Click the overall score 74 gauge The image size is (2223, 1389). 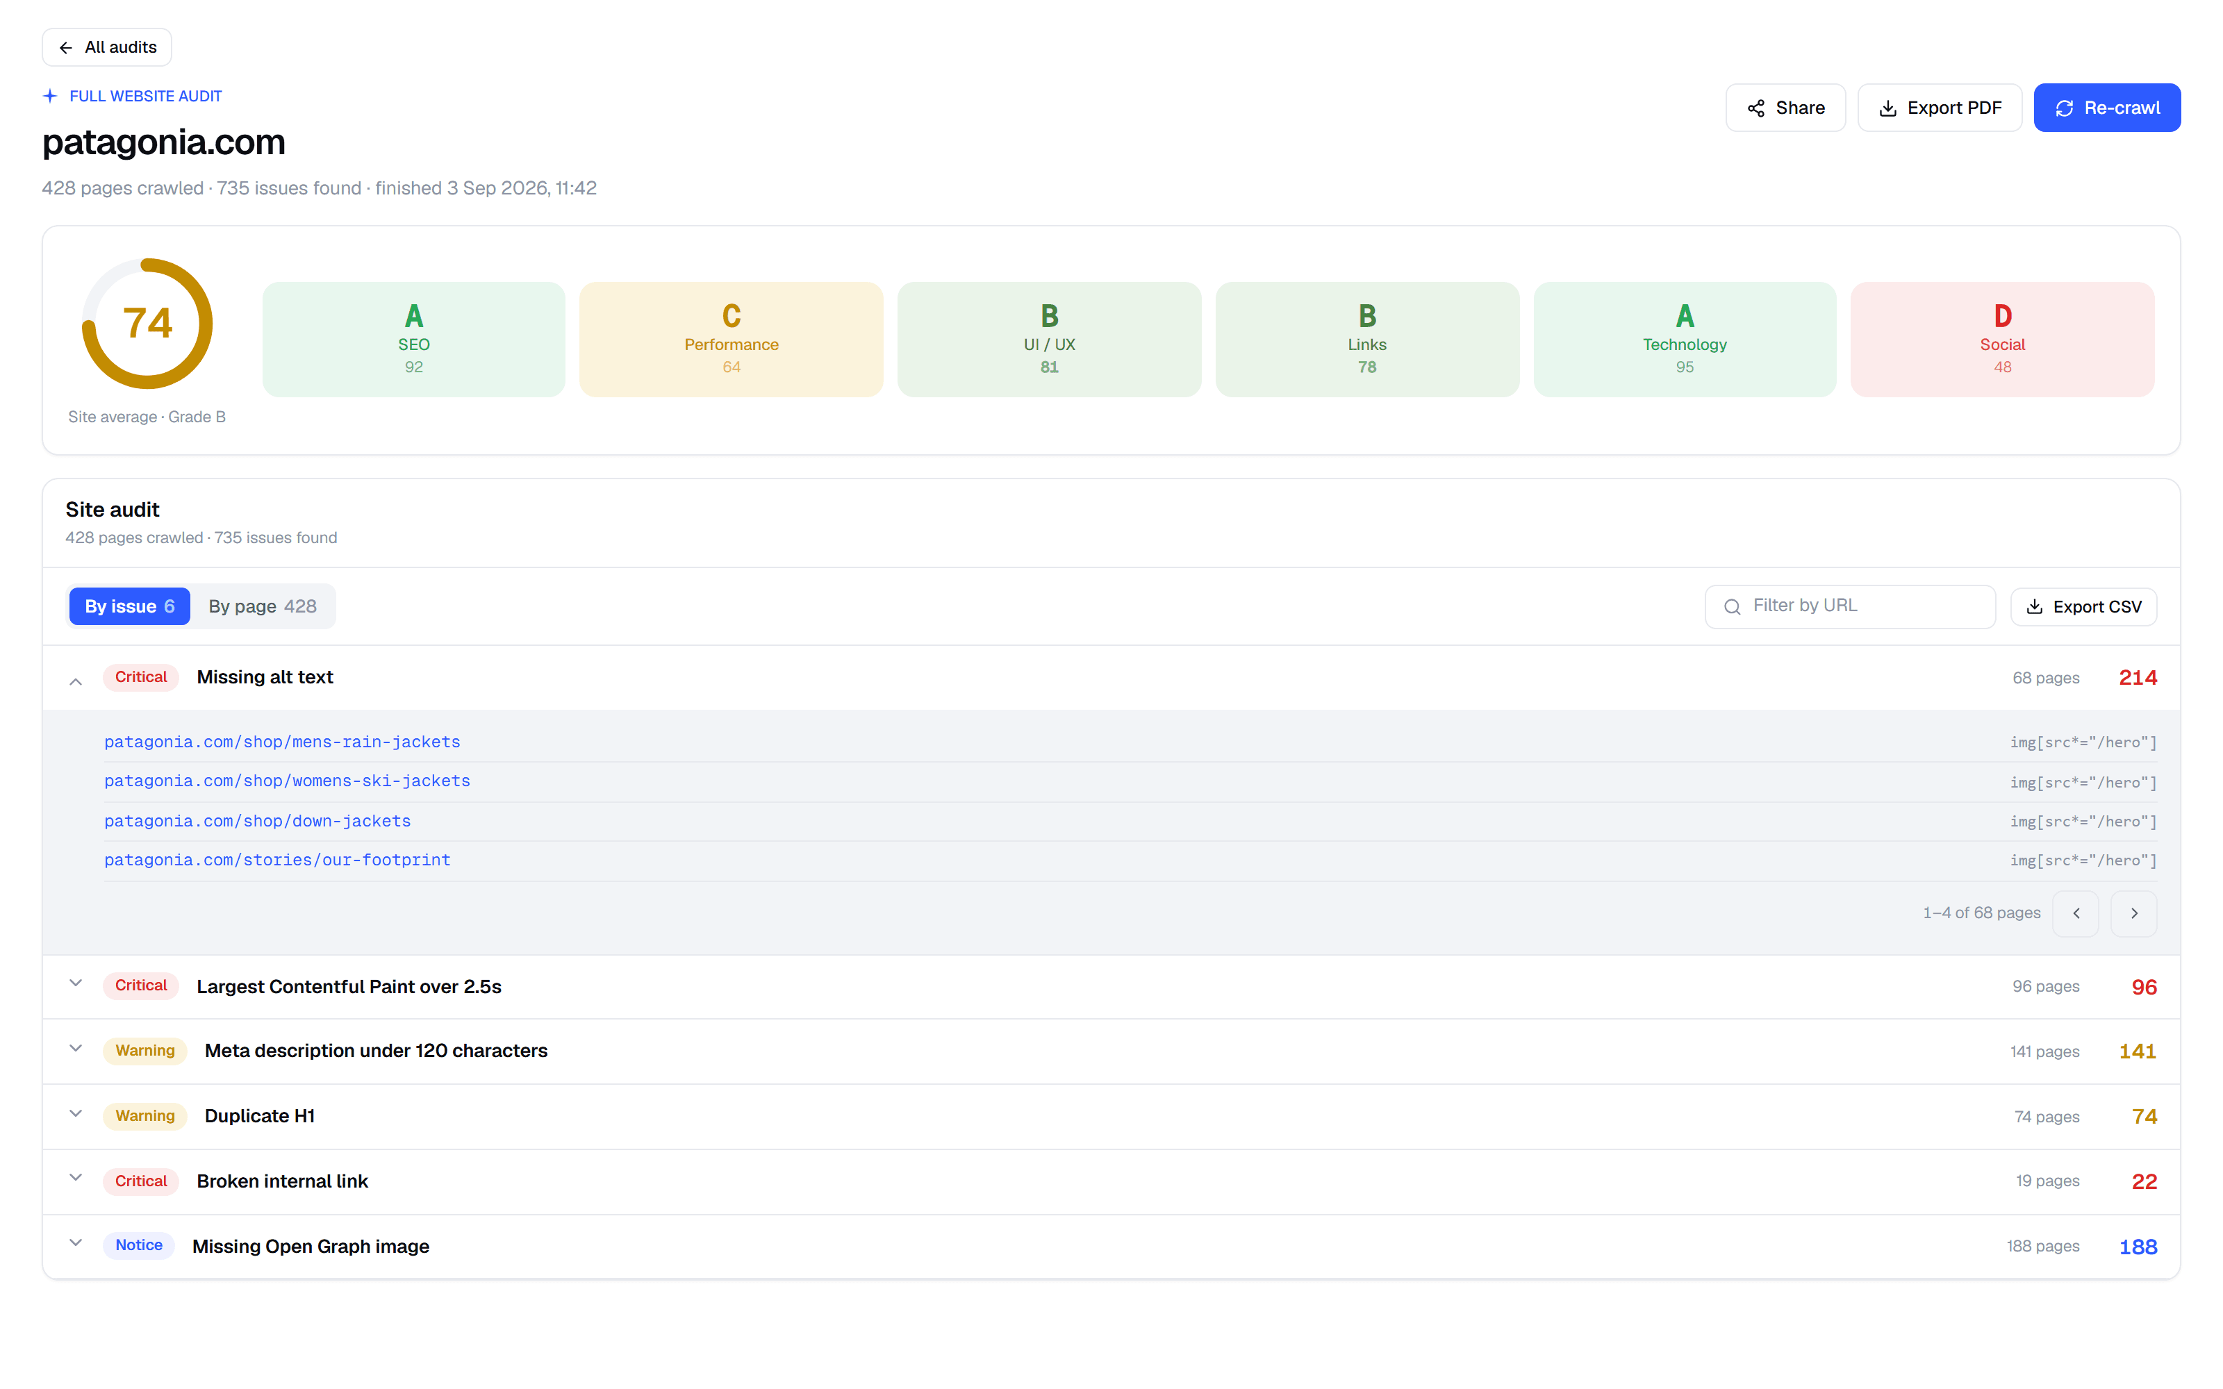click(x=147, y=322)
